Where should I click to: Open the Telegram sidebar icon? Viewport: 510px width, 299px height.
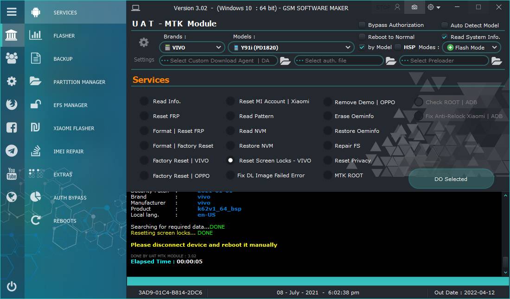point(12,150)
